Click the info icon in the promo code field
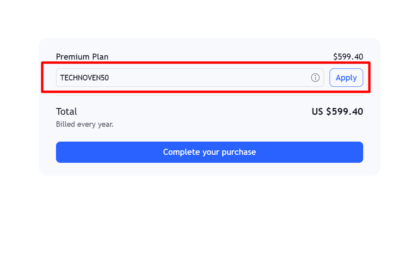Image resolution: width=398 pixels, height=254 pixels. pyautogui.click(x=315, y=78)
